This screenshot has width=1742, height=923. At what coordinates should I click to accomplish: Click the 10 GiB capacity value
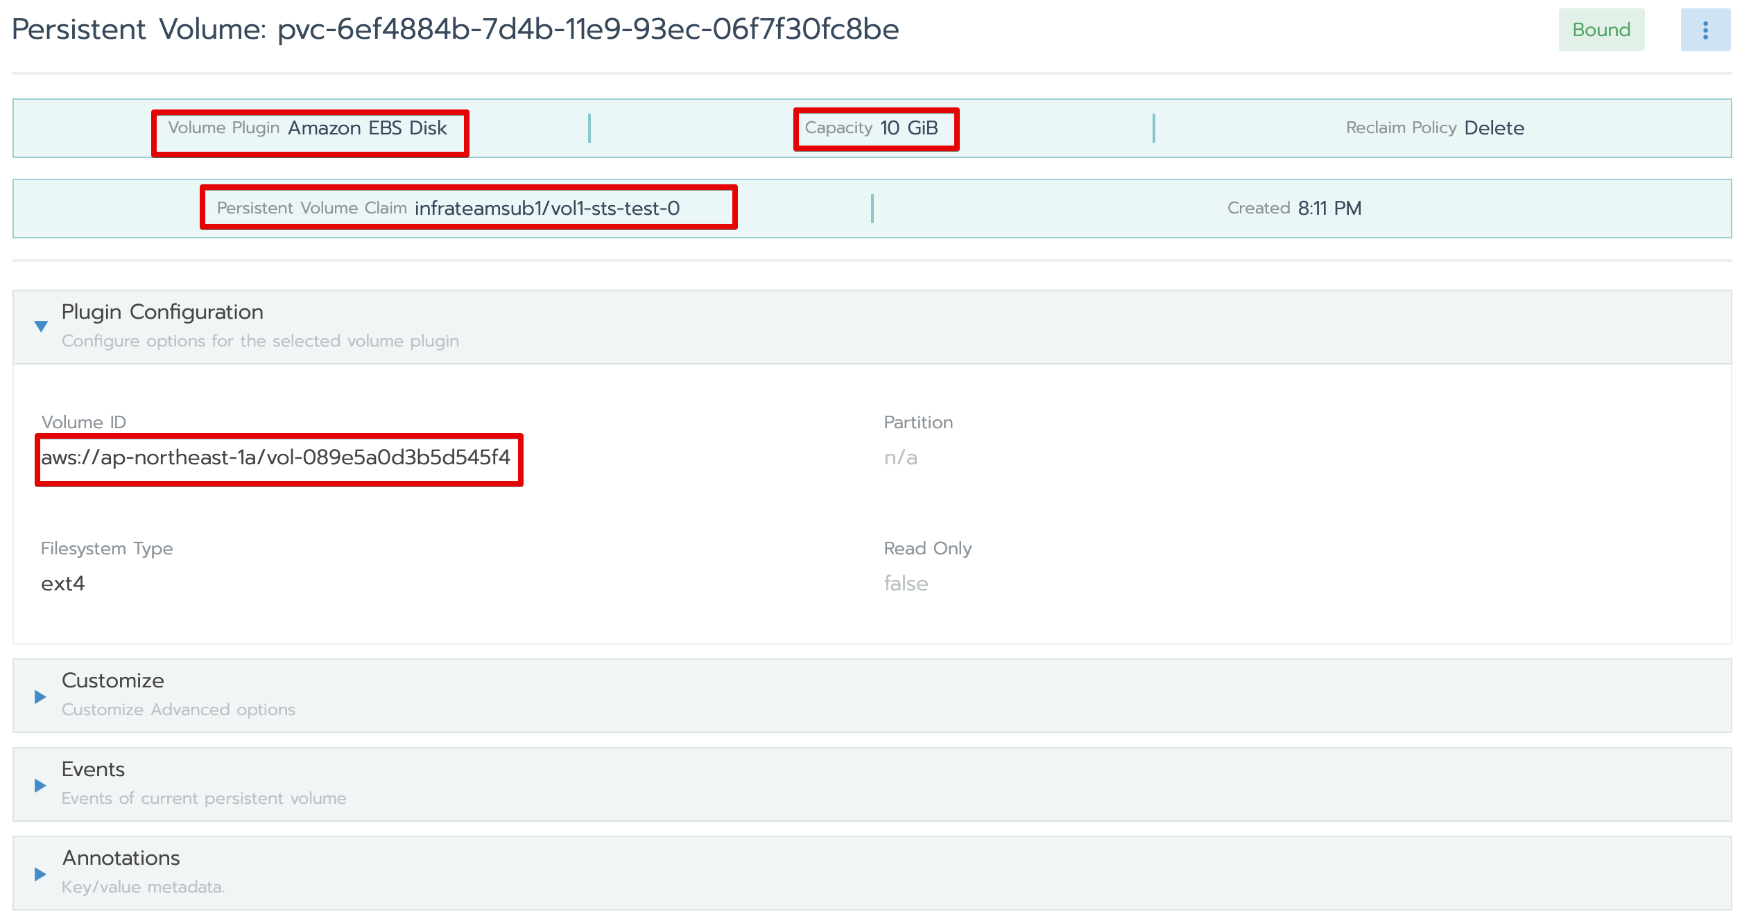(908, 128)
